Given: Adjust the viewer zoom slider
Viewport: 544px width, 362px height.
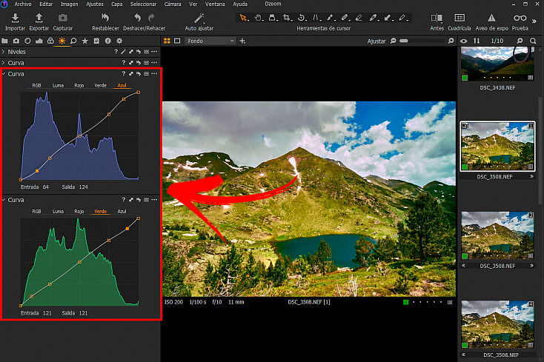Looking at the screenshot, I should (x=422, y=41).
